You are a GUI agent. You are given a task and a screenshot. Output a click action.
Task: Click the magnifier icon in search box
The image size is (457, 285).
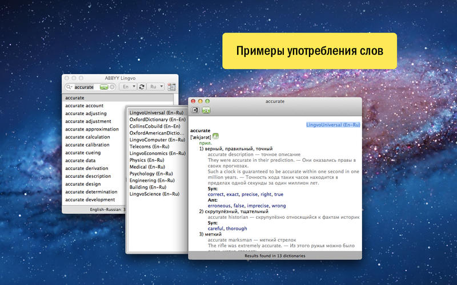coord(68,87)
